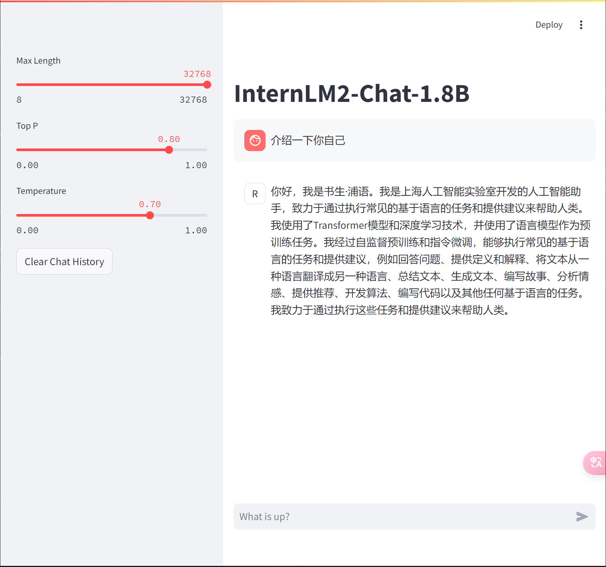The image size is (606, 567).
Task: Click the user message '介绍一下你自己'
Action: tap(308, 141)
